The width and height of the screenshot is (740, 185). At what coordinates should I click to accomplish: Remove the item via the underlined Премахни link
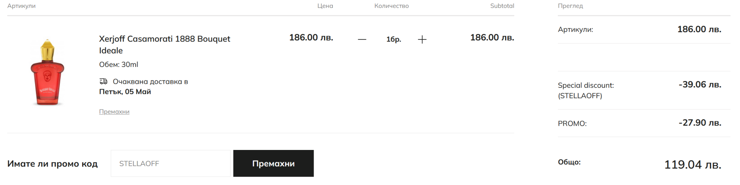point(114,112)
